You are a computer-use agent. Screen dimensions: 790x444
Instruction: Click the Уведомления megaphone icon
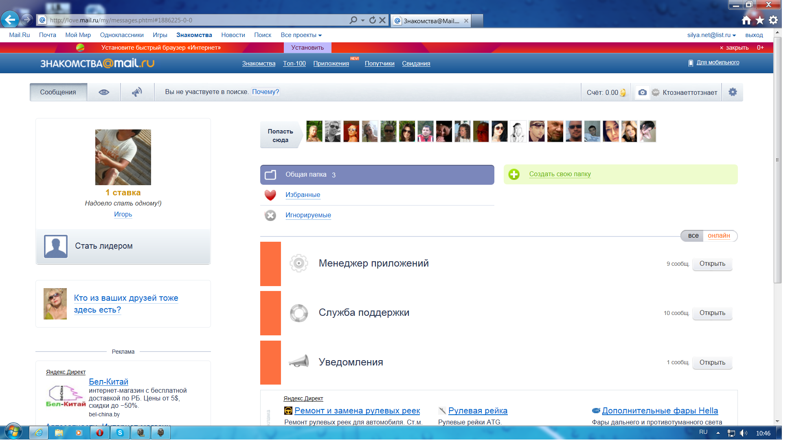[299, 361]
